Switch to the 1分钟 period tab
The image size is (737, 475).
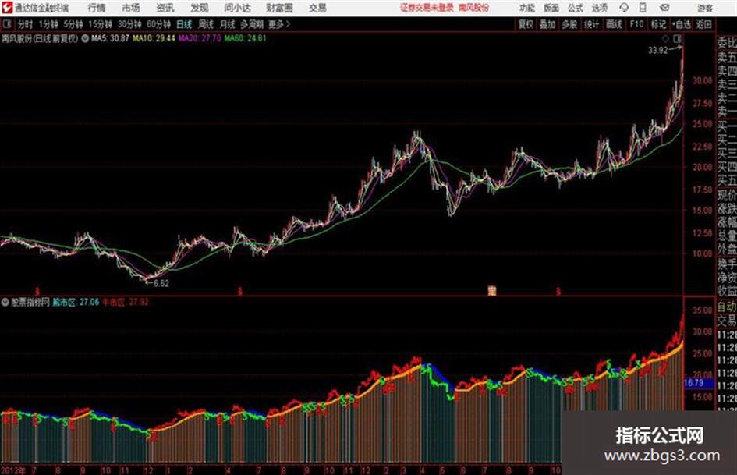click(x=48, y=24)
